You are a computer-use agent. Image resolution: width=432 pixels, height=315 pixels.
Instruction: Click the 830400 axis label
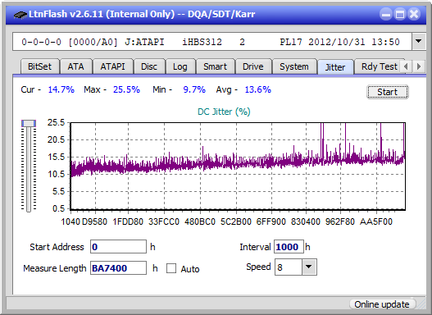(306, 221)
